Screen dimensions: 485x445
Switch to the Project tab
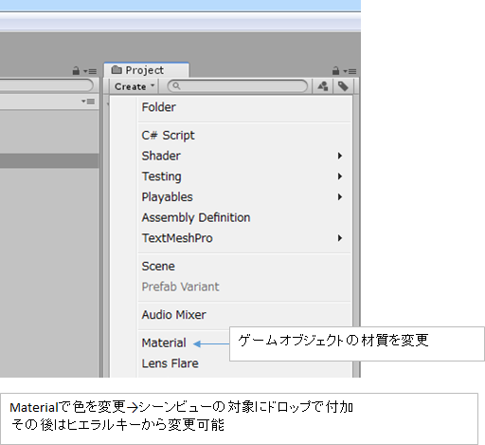[x=147, y=70]
